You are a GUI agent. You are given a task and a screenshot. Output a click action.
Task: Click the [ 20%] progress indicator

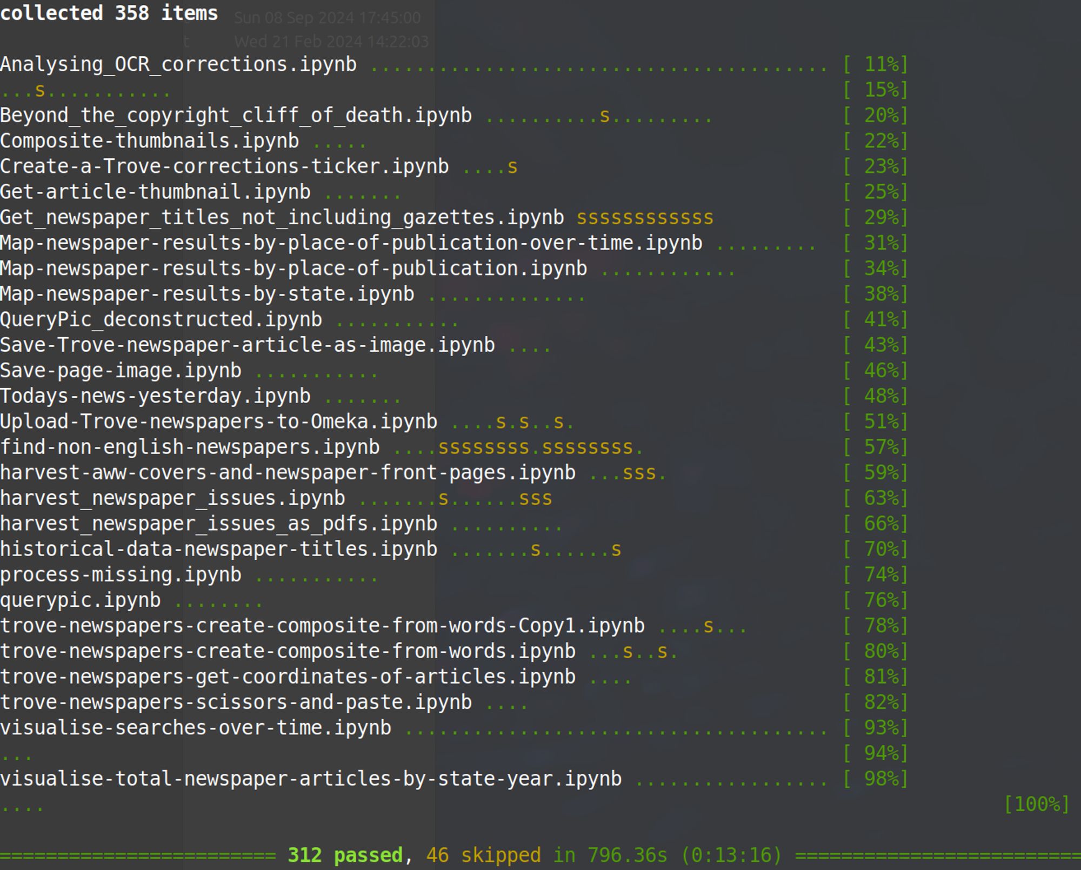pos(875,116)
